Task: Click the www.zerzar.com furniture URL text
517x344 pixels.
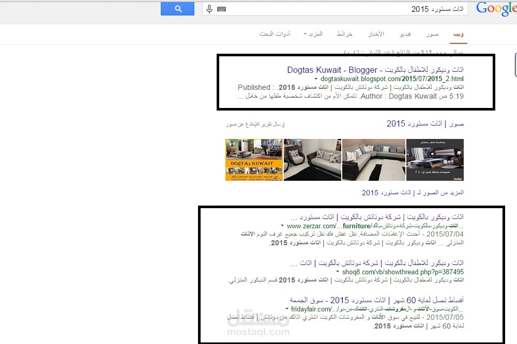Action: point(375,226)
